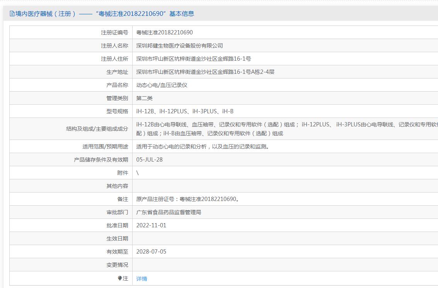The width and height of the screenshot is (438, 288).
Task: Click the 注册人名称 label
Action: click(x=114, y=46)
